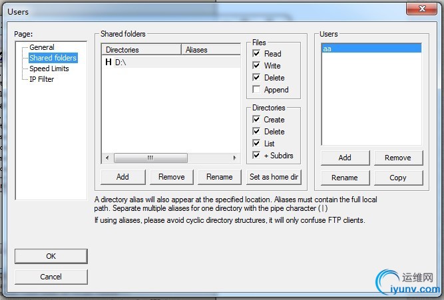The height and width of the screenshot is (300, 444).
Task: Click the Aliases column header
Action: point(211,49)
